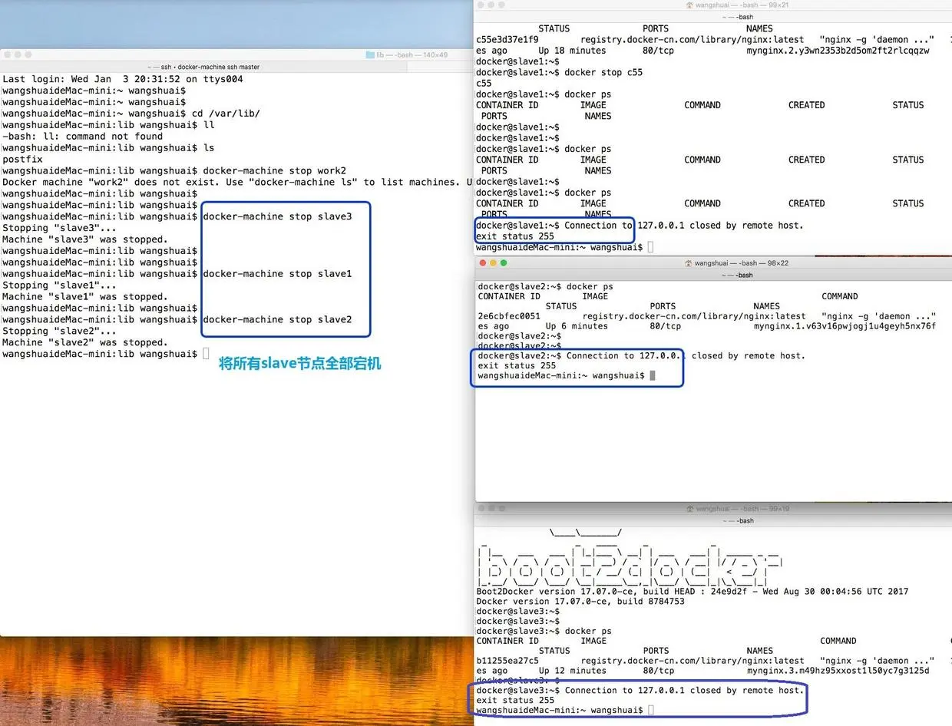Click the 'mynginx.3.m49hz95xxost1l50yc7g3125d' container name
The width and height of the screenshot is (952, 726).
click(x=838, y=671)
